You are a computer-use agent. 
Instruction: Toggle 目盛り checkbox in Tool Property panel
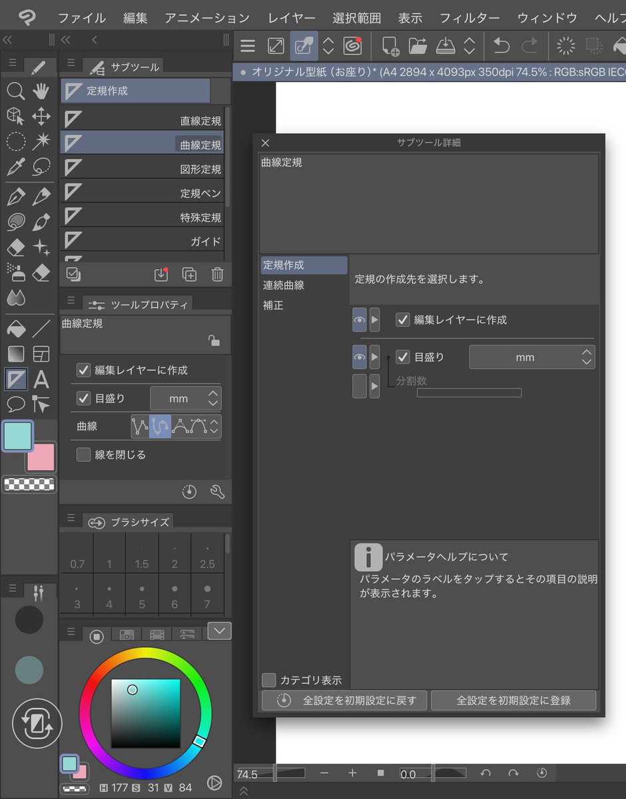pyautogui.click(x=84, y=399)
